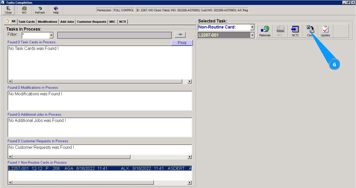The width and height of the screenshot is (356, 188).
Task: Click the Task Cards horizontal scrollbar thumb
Action: click(x=97, y=81)
